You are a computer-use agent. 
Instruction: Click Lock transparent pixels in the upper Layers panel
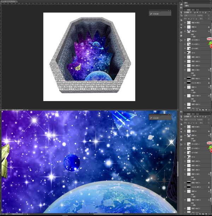pos(189,19)
